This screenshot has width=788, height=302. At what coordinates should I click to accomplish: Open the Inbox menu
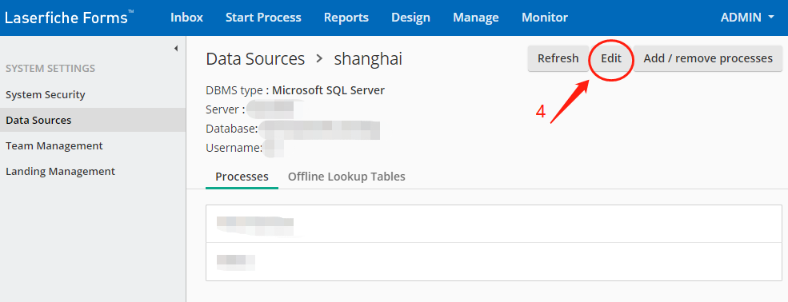(x=186, y=18)
